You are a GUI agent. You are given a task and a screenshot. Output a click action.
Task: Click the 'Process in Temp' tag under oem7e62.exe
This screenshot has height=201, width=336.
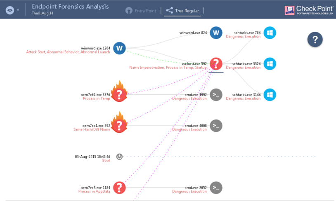pos(97,98)
